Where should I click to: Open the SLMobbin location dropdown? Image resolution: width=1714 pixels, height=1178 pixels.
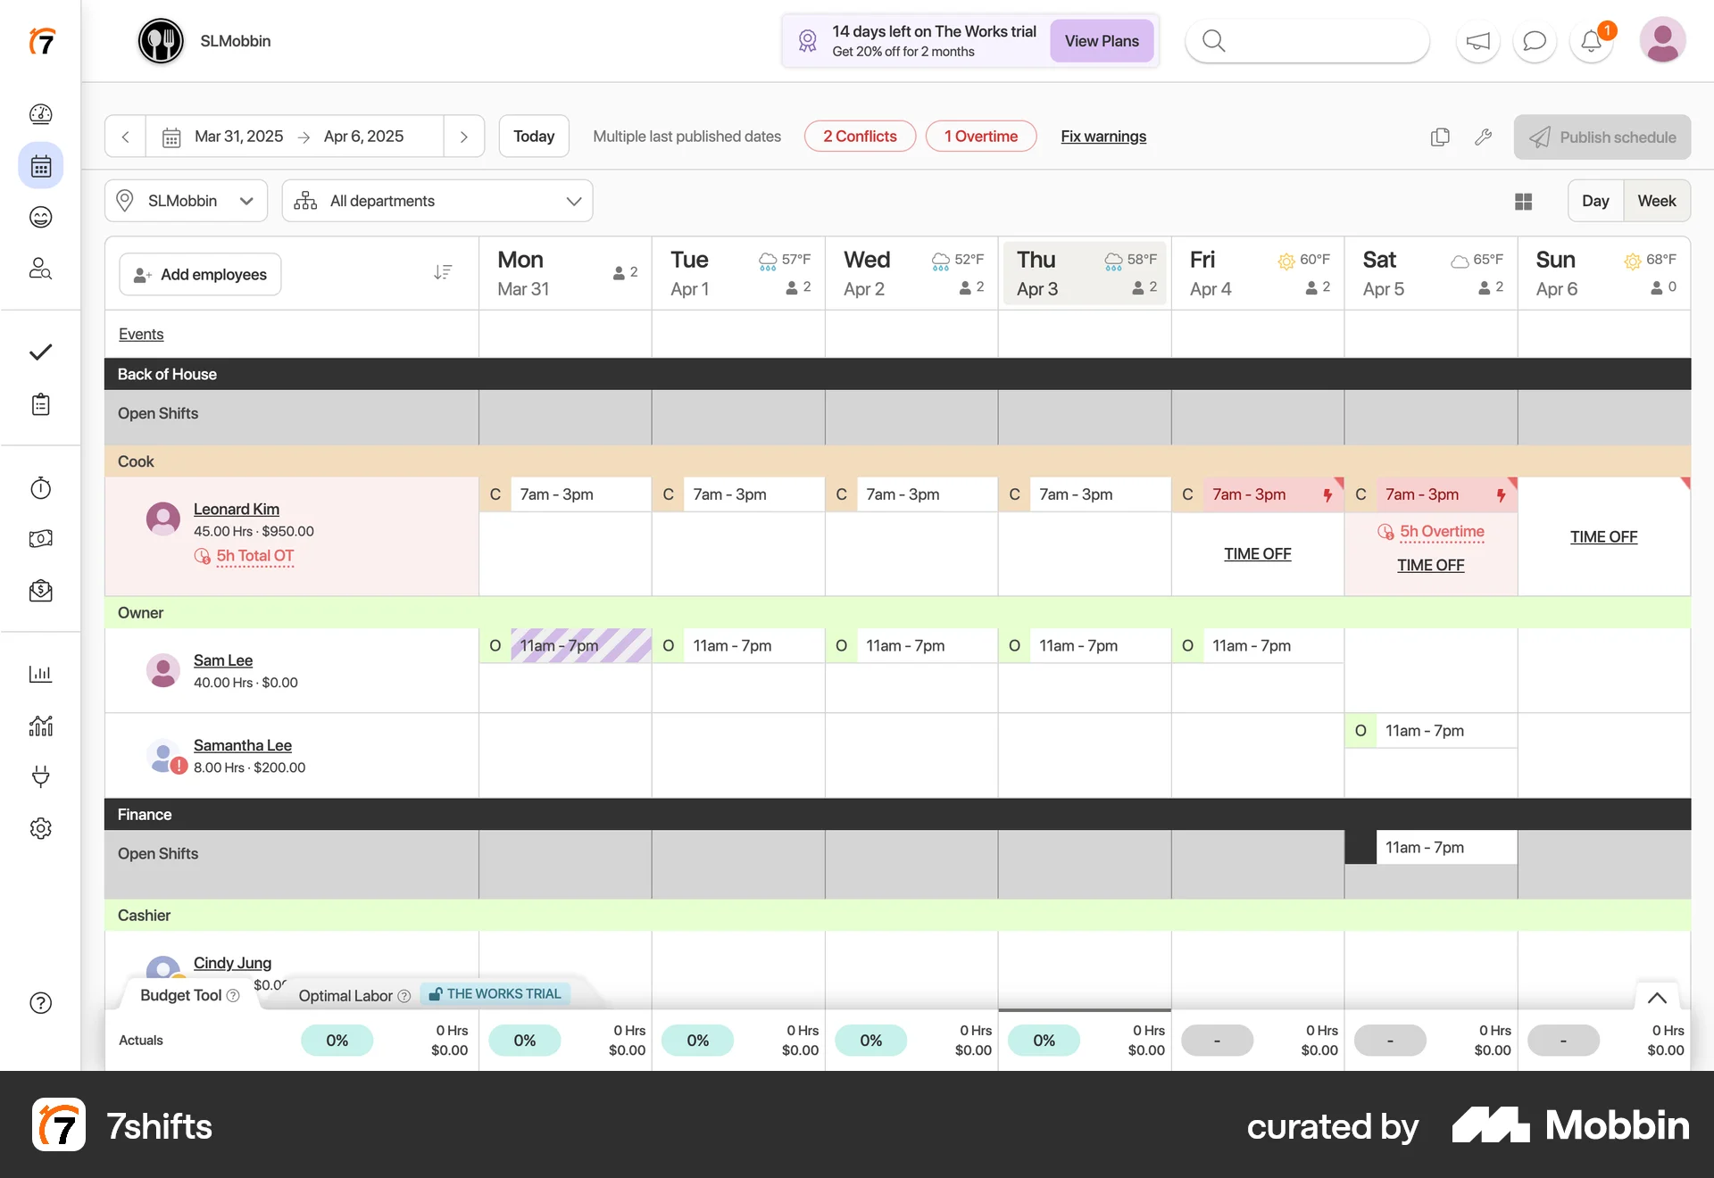(186, 200)
